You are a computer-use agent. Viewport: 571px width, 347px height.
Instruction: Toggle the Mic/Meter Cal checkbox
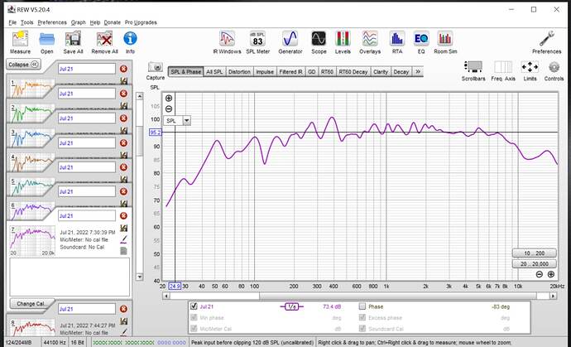tap(194, 329)
